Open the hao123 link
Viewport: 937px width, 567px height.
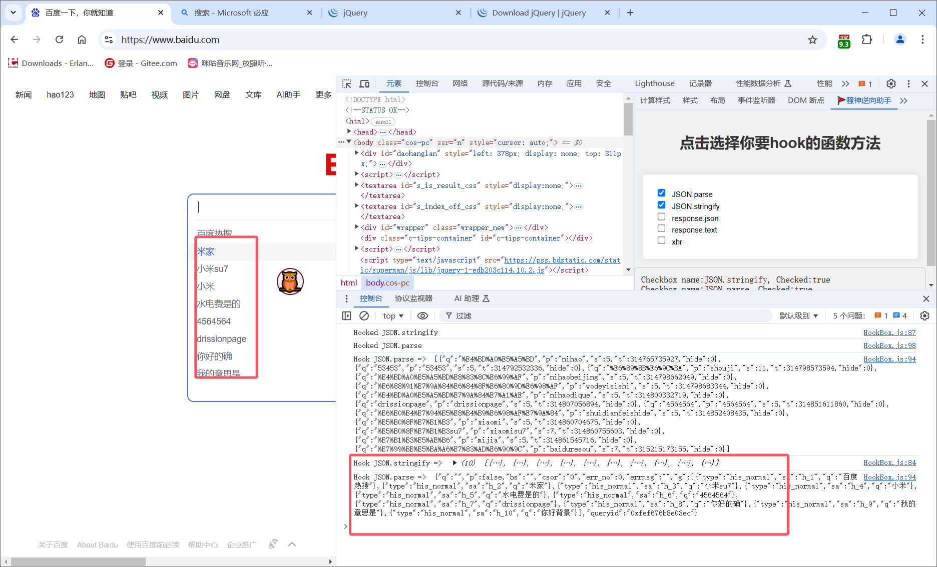click(x=60, y=94)
